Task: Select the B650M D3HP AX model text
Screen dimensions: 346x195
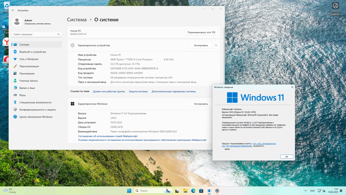Action: pyautogui.click(x=78, y=34)
